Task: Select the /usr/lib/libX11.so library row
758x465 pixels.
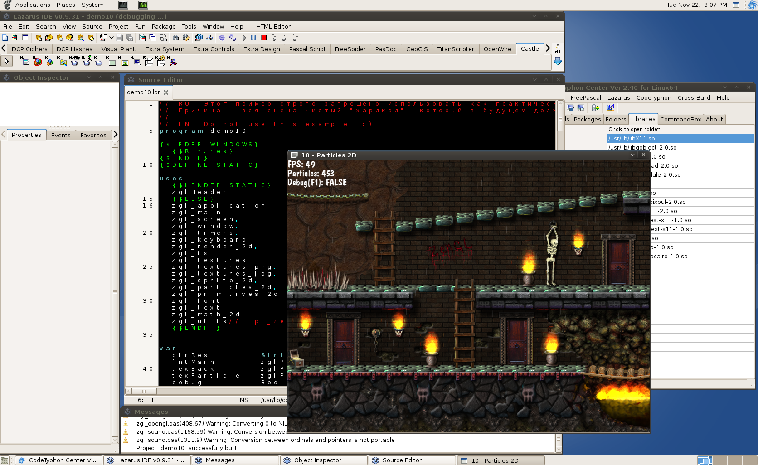Action: pos(680,138)
